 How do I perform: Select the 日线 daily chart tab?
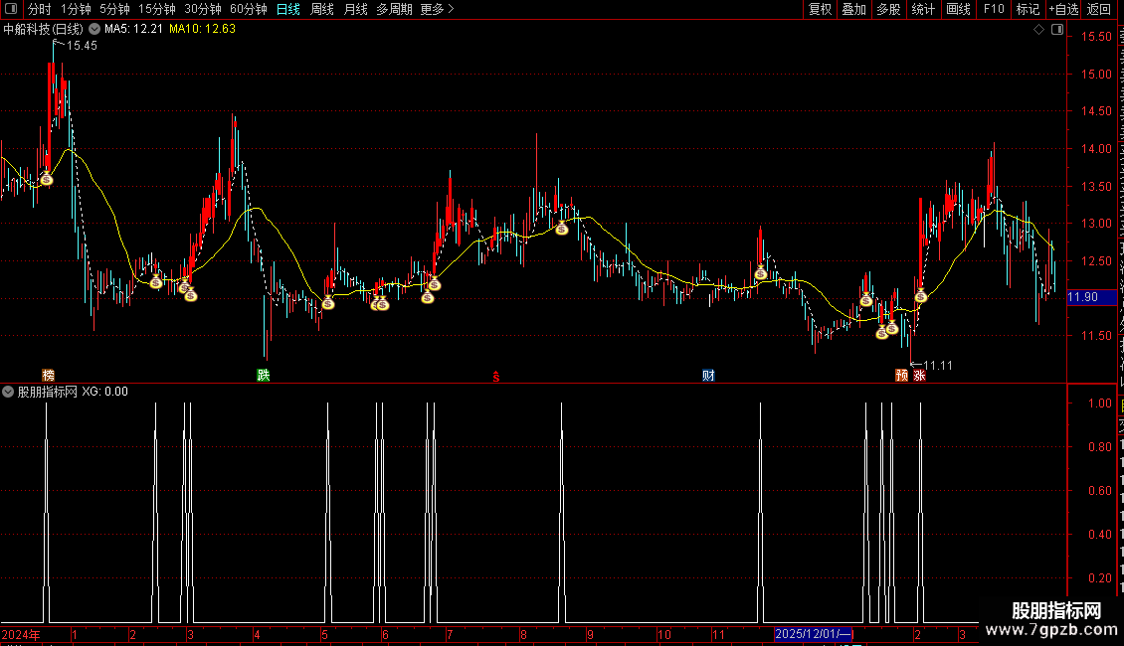click(x=288, y=9)
